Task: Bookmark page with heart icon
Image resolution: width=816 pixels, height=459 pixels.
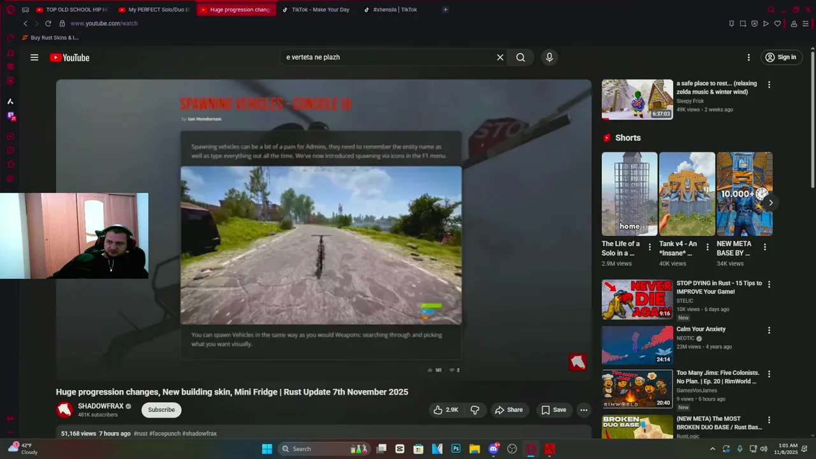Action: 777,24
